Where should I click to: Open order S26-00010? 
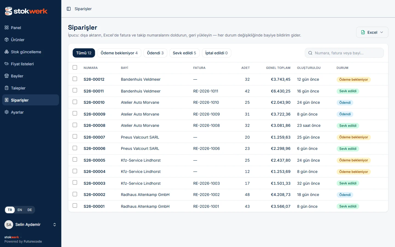(x=94, y=102)
